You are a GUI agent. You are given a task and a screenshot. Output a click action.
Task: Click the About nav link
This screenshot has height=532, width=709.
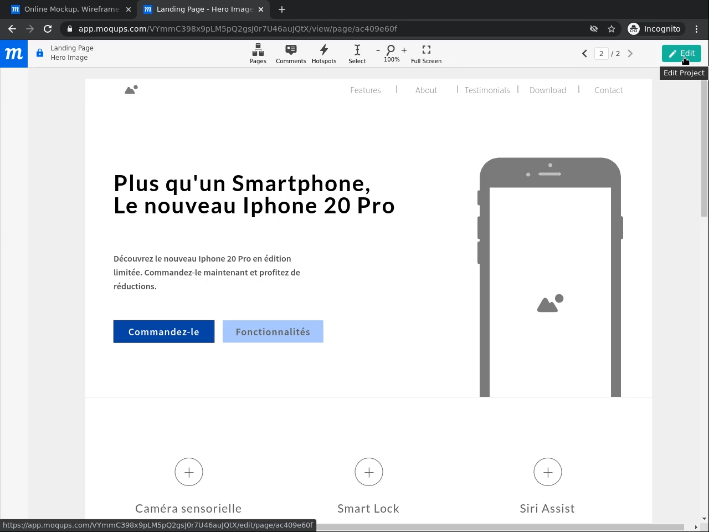pyautogui.click(x=427, y=90)
